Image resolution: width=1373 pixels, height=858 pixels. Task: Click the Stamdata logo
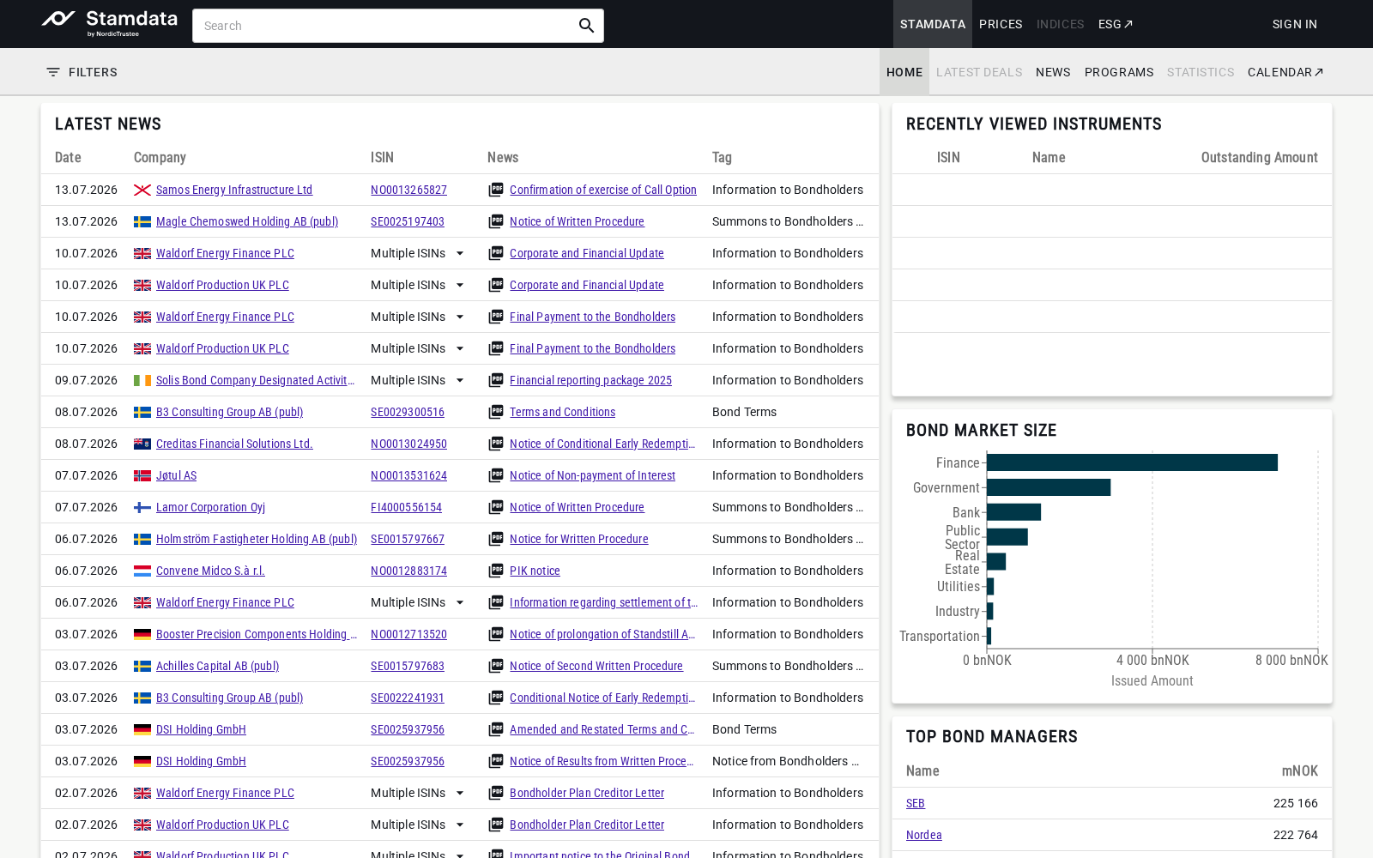110,24
